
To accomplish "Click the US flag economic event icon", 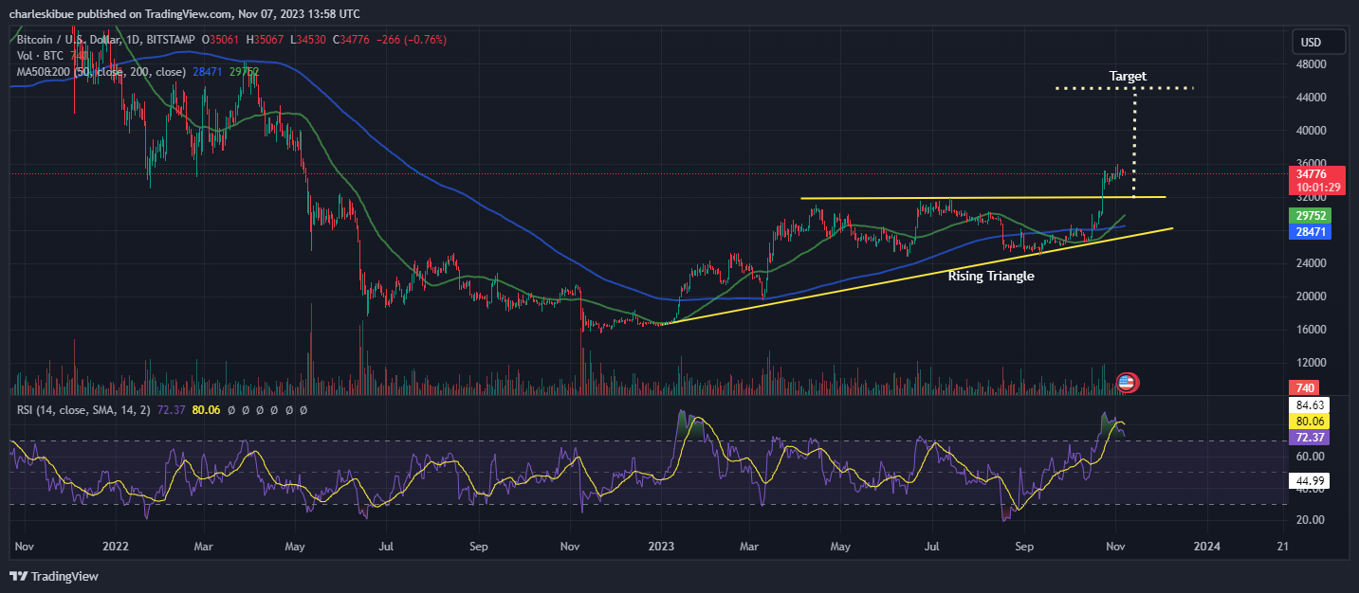I will click(x=1128, y=383).
